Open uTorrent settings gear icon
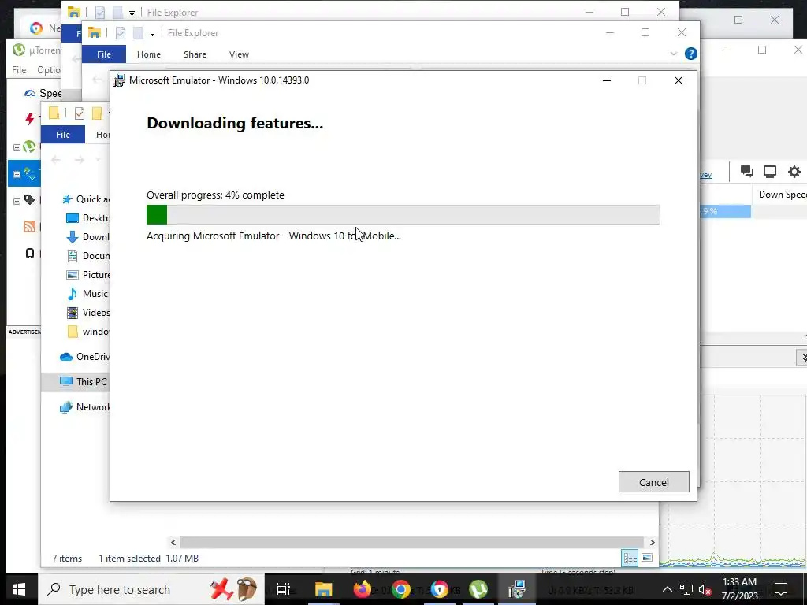This screenshot has height=605, width=807. [x=794, y=171]
